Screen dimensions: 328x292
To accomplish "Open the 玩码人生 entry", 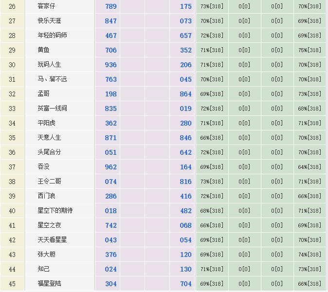I will [x=49, y=65].
